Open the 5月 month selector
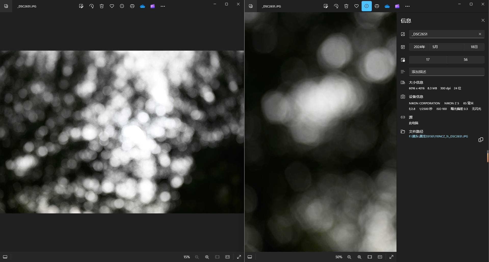Screen dimensions: 489x262 tap(446, 47)
